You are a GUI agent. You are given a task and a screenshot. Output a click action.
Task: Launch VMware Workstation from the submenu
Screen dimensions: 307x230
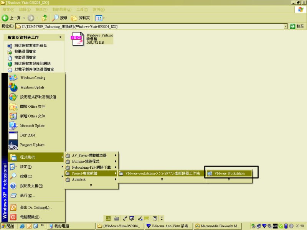tap(229, 173)
